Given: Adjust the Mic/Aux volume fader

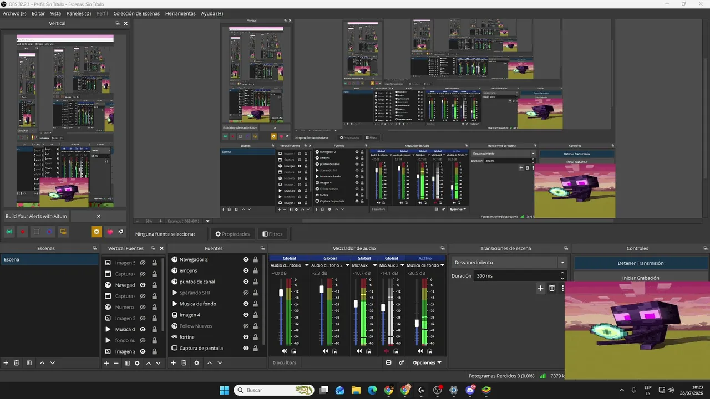Looking at the screenshot, I should tap(356, 304).
